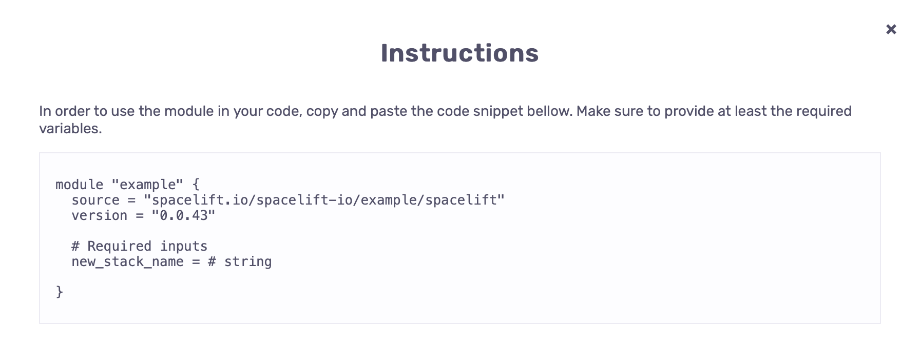920x364 pixels.
Task: Select the new_stack_name variable line
Action: [171, 261]
